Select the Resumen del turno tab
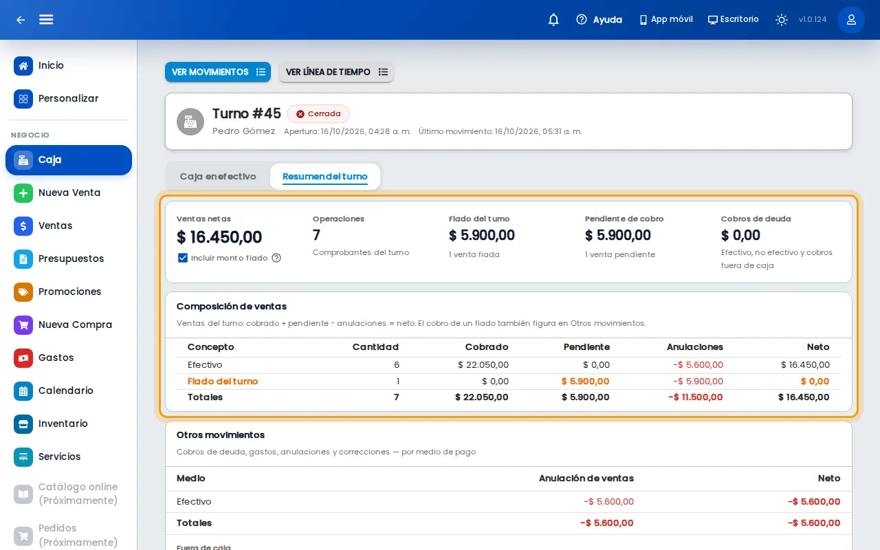 [325, 177]
